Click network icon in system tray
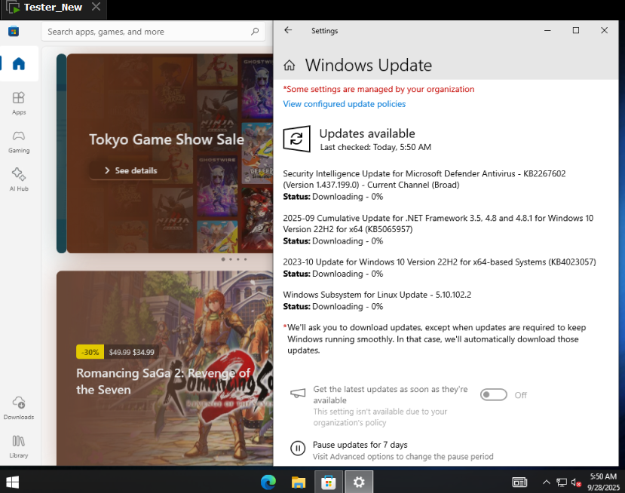625x493 pixels. click(562, 482)
